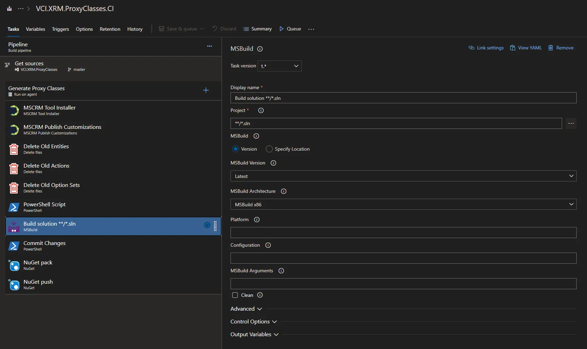Click the plus icon to add a task

(206, 90)
